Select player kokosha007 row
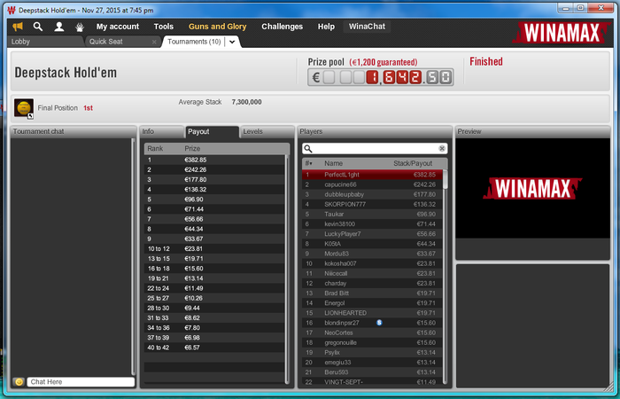Image resolution: width=620 pixels, height=399 pixels. 372,263
